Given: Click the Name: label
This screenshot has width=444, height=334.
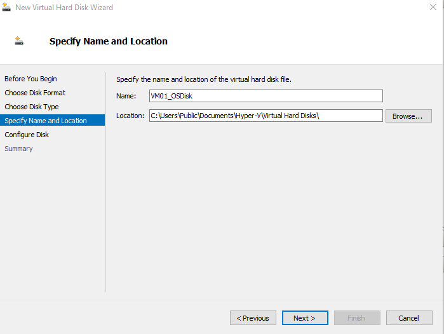Looking at the screenshot, I should tap(126, 96).
